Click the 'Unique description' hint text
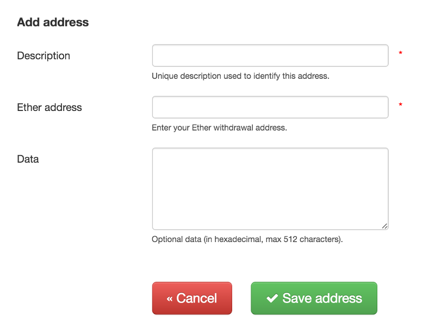This screenshot has height=334, width=435. 240,76
